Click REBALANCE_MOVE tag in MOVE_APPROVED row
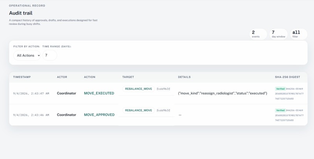 click(139, 110)
